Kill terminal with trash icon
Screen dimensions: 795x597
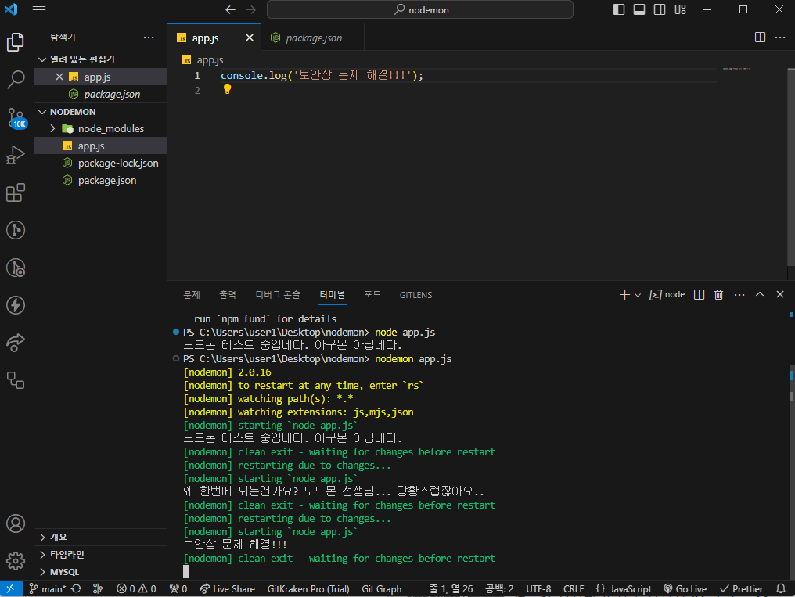719,295
